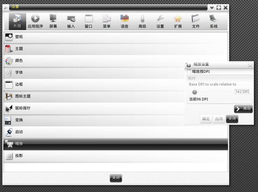
Task: Click the 图标主题 icon
Action: tap(9, 96)
